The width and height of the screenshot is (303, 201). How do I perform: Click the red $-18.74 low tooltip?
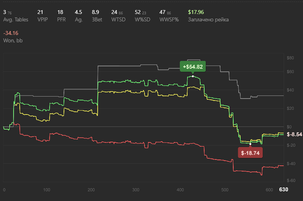pyautogui.click(x=250, y=152)
